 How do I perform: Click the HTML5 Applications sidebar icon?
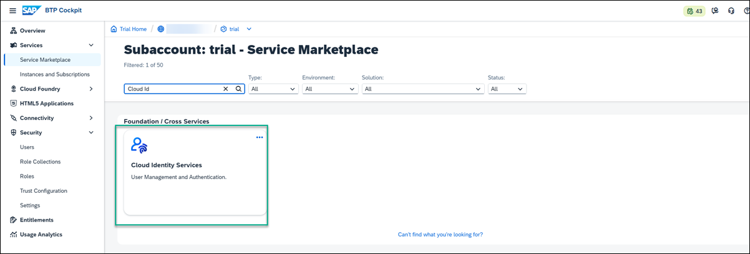14,104
